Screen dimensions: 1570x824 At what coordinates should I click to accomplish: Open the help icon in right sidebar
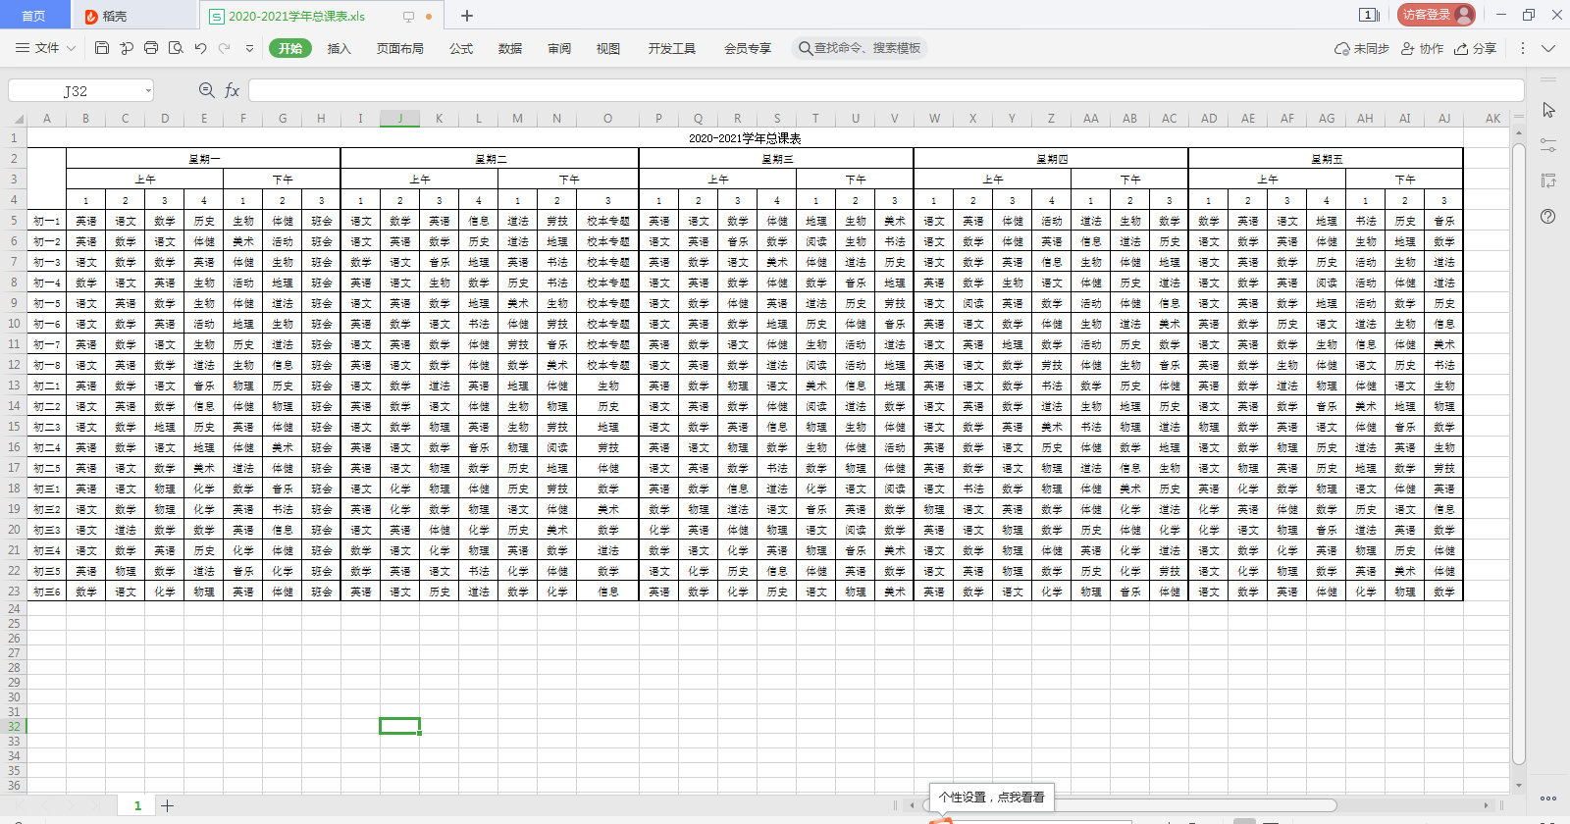pos(1548,216)
